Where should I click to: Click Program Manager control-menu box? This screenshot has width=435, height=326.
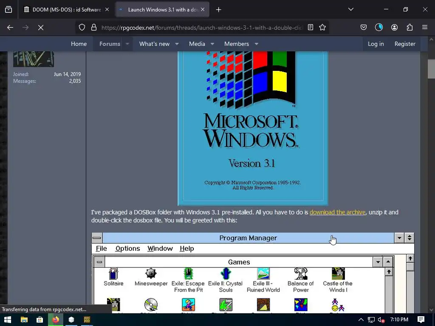coord(97,238)
